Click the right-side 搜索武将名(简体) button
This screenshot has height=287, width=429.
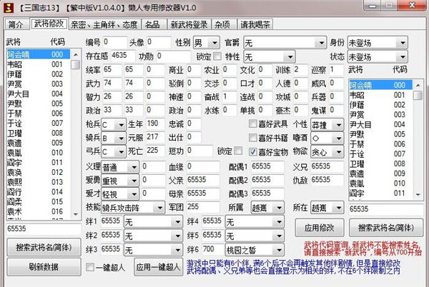386,228
